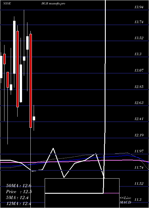This screenshot has width=149, height=208.
Task: Select the 13.52 price axis label
Action: (x=139, y=38)
